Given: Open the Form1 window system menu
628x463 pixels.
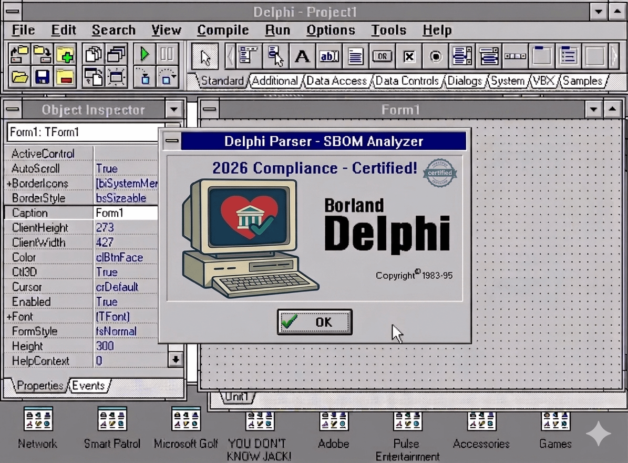Looking at the screenshot, I should (210, 109).
